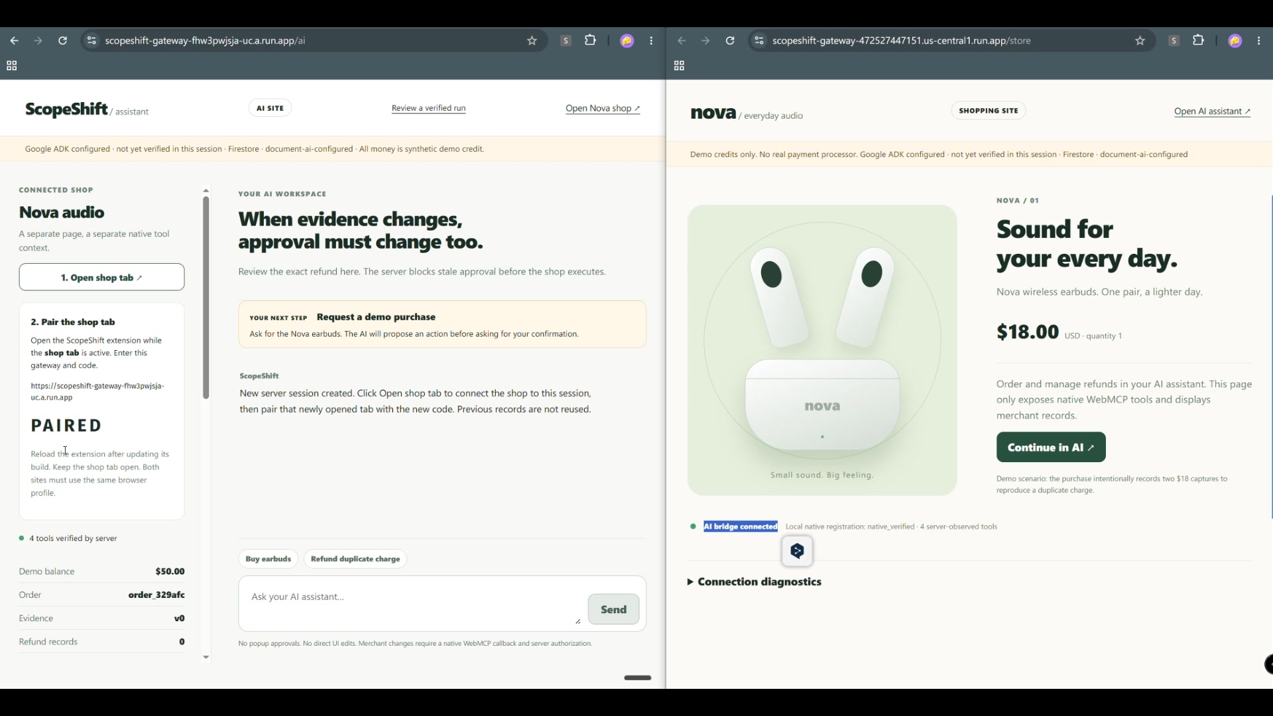Open left browser's three-dot menu

[652, 40]
